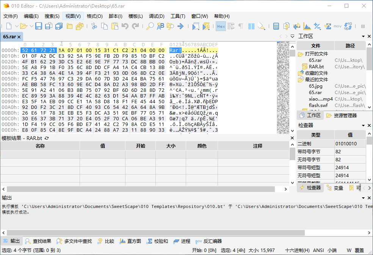Save the file with the floppy icon

point(39,26)
